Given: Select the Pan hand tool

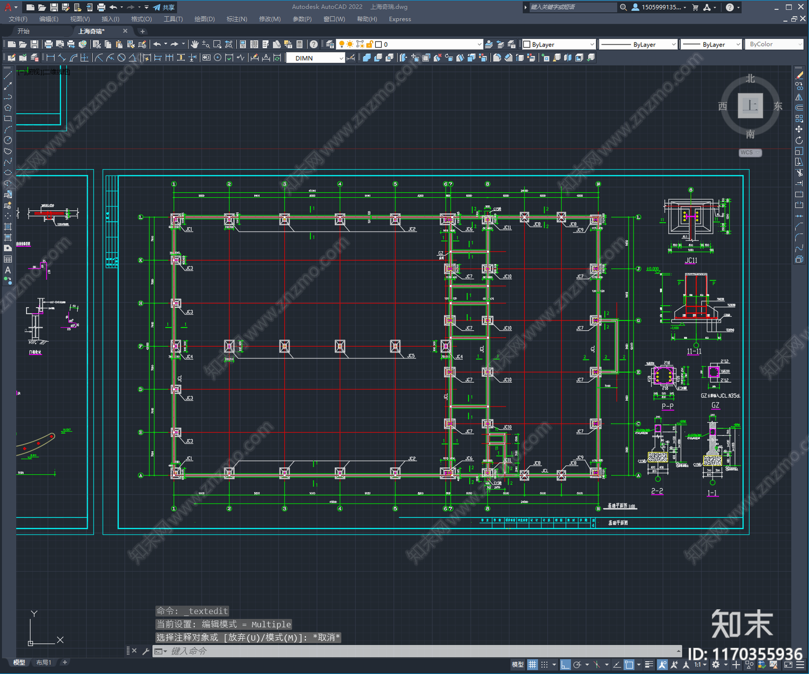Looking at the screenshot, I should (194, 44).
